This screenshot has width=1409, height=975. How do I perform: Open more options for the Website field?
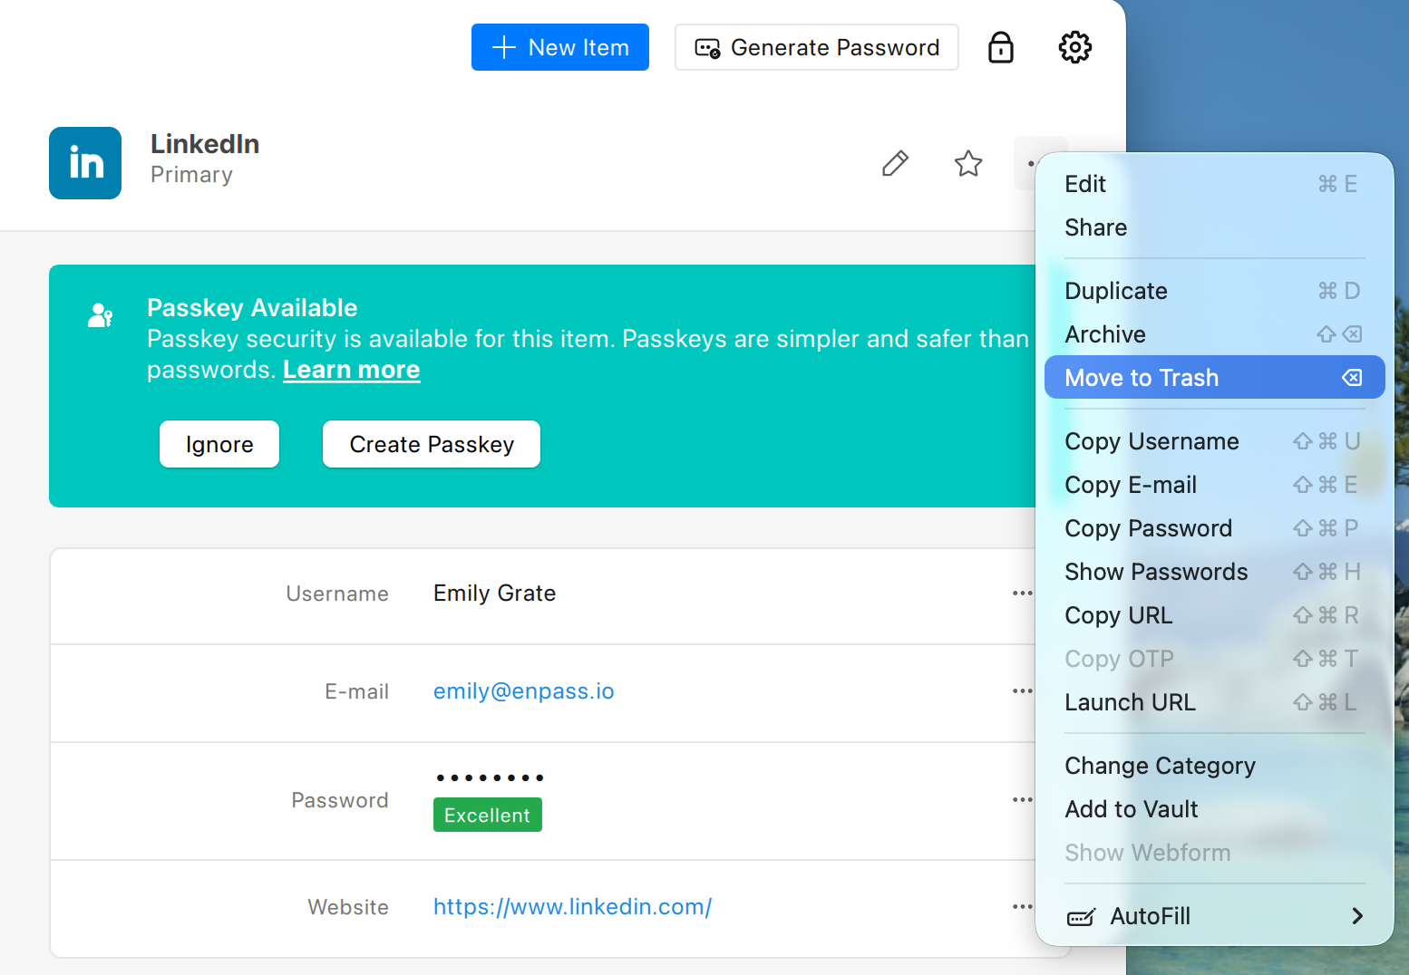click(1023, 907)
